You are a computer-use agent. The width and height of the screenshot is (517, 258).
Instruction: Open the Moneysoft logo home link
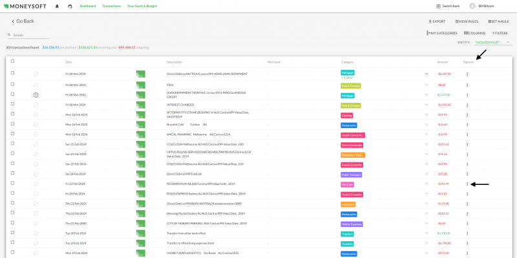point(25,6)
